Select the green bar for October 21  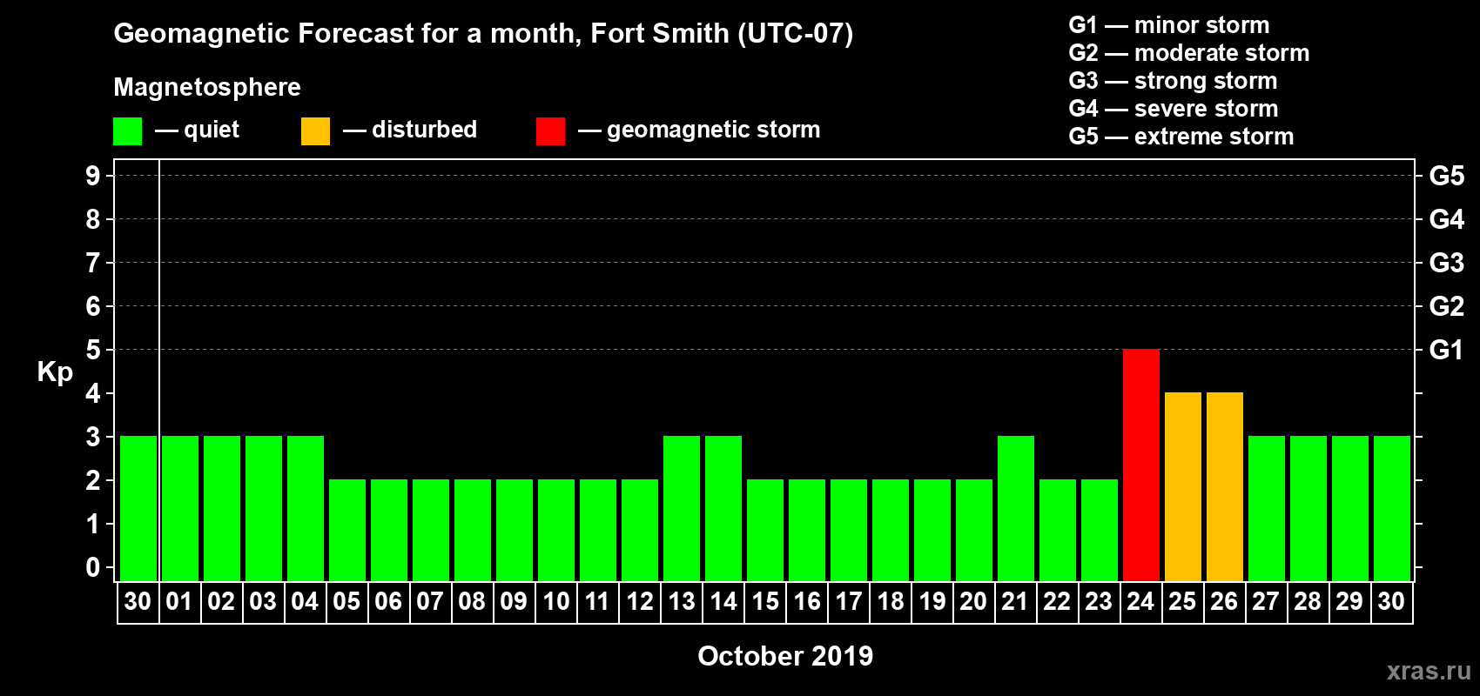click(1015, 508)
